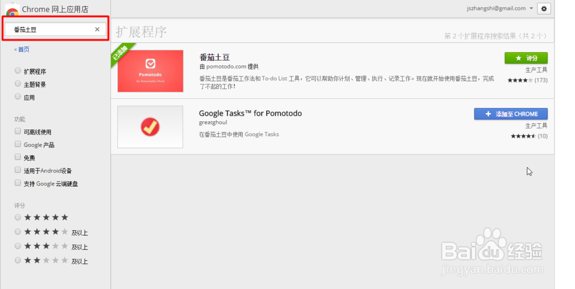Clear the search box with the X icon
The height and width of the screenshot is (289, 575).
pyautogui.click(x=97, y=29)
